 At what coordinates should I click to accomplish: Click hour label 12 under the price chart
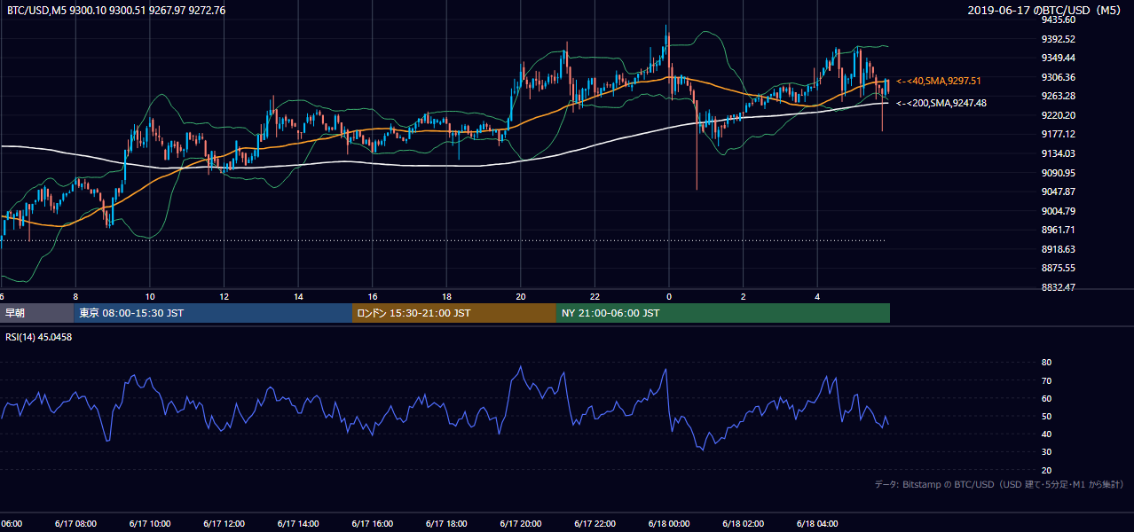[x=224, y=297]
